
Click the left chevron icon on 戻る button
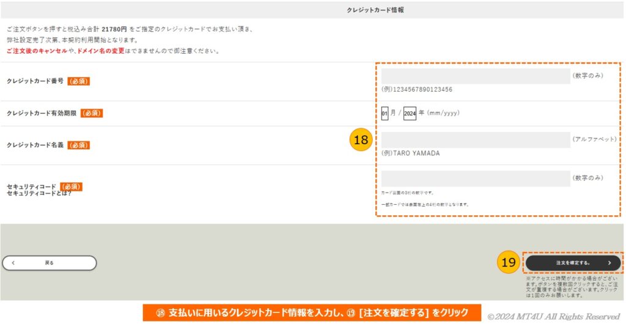(13, 263)
